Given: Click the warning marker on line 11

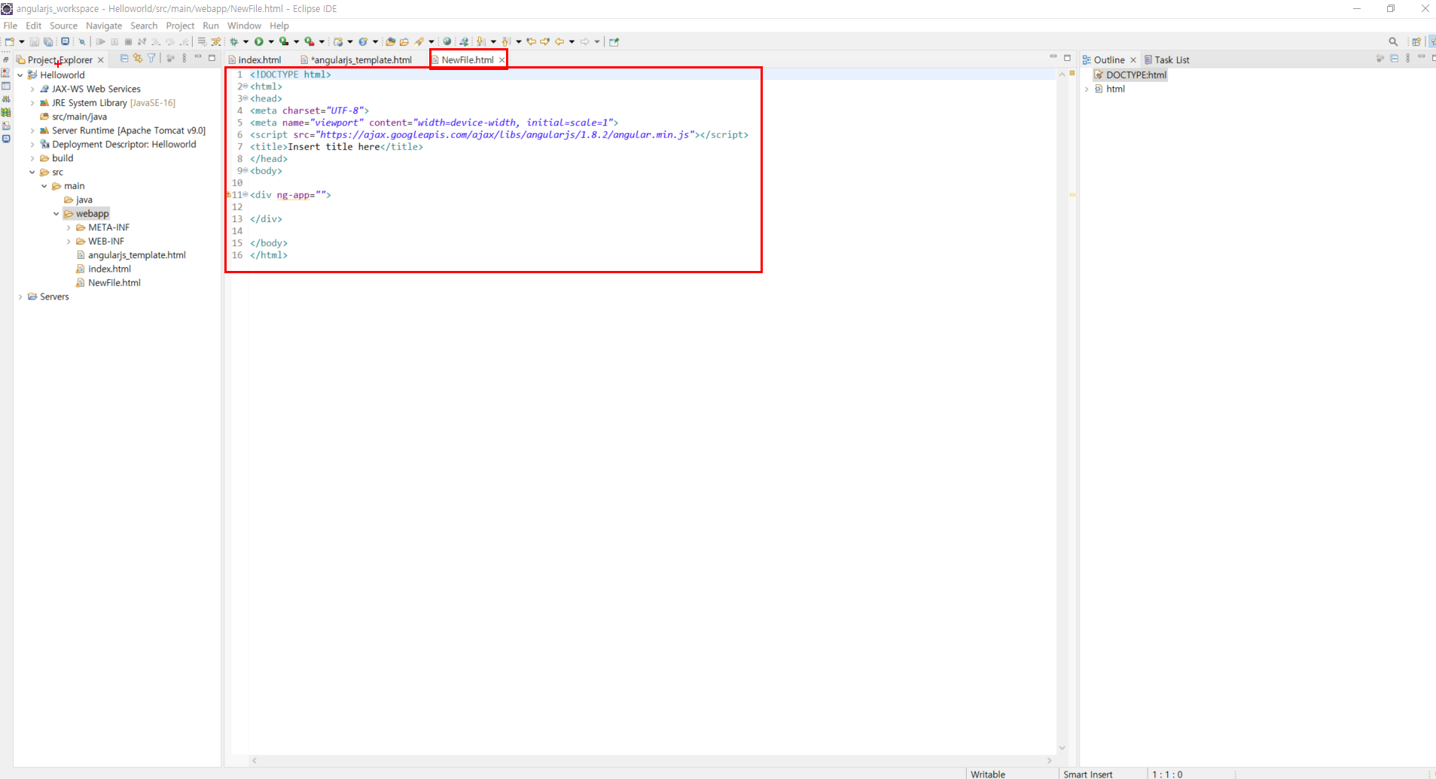Looking at the screenshot, I should [x=229, y=195].
